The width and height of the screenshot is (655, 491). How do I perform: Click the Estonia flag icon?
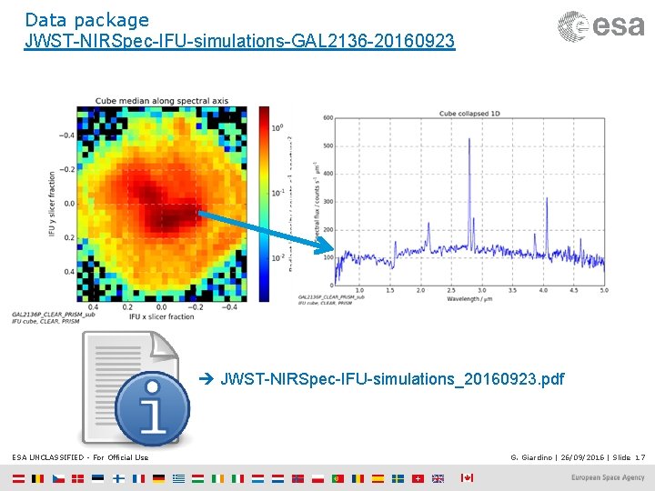[x=97, y=478]
